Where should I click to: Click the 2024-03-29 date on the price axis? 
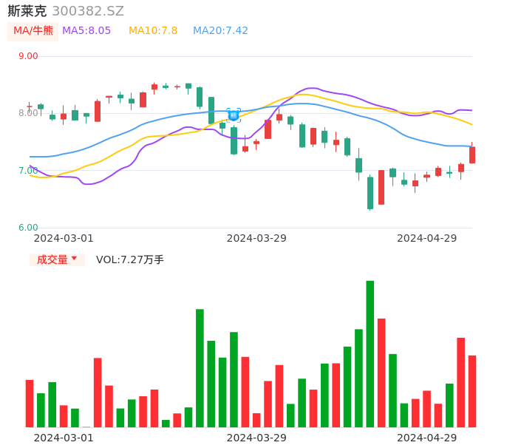(256, 238)
